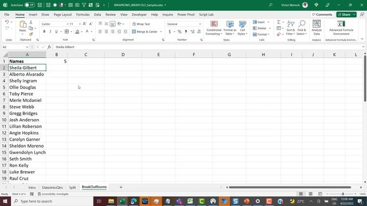Select cell B1 with value 5
367x206 pixels.
click(57, 61)
